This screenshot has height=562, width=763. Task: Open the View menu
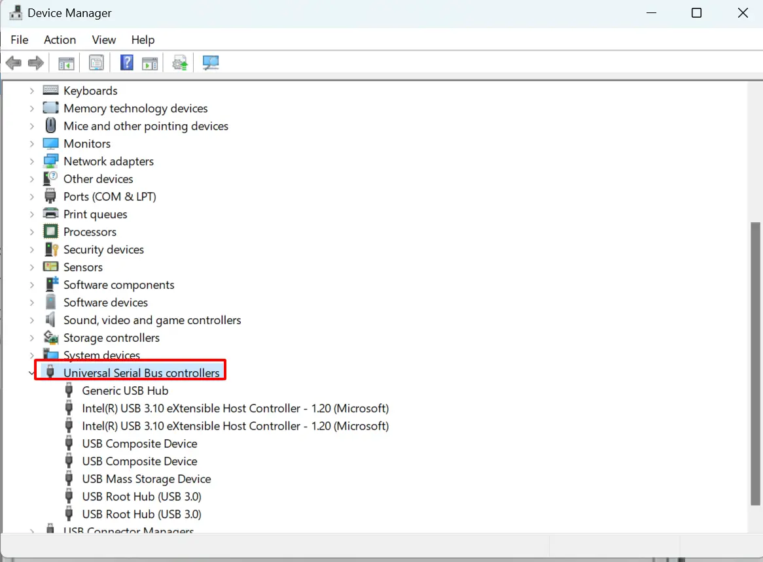point(104,40)
